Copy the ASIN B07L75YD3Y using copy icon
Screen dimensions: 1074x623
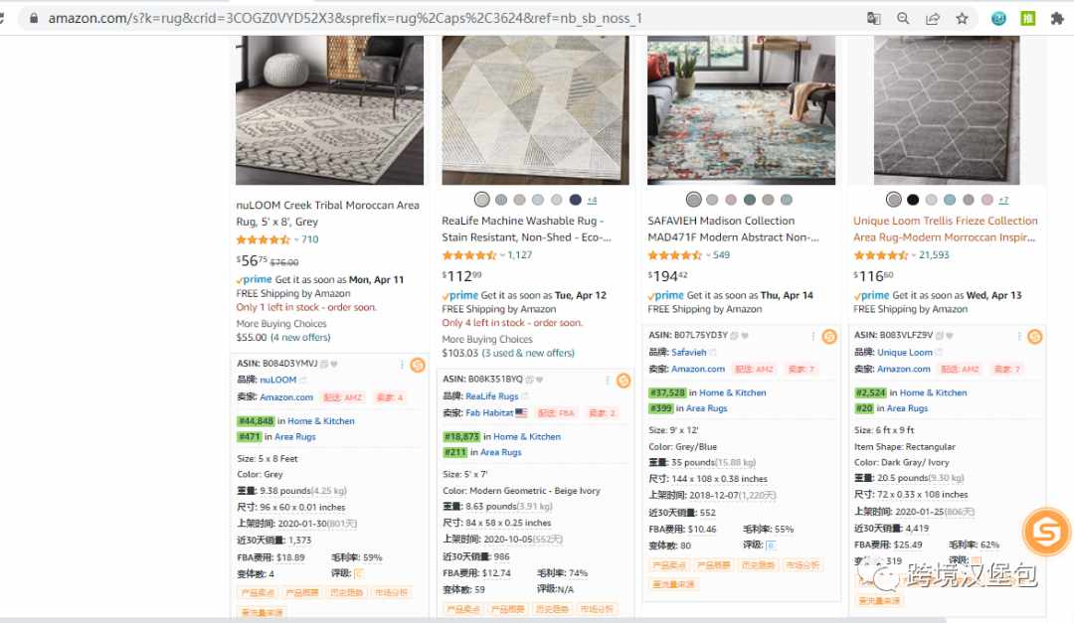click(x=734, y=336)
